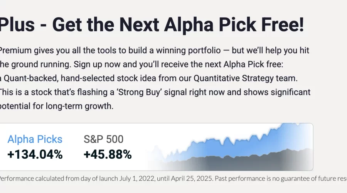The height and width of the screenshot is (193, 347).
Task: Click the +134.04% return figure
Action: 35,154
